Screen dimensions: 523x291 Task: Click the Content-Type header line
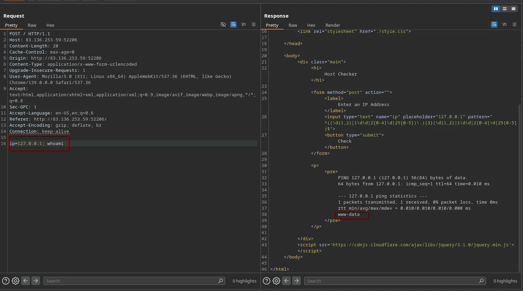point(73,64)
